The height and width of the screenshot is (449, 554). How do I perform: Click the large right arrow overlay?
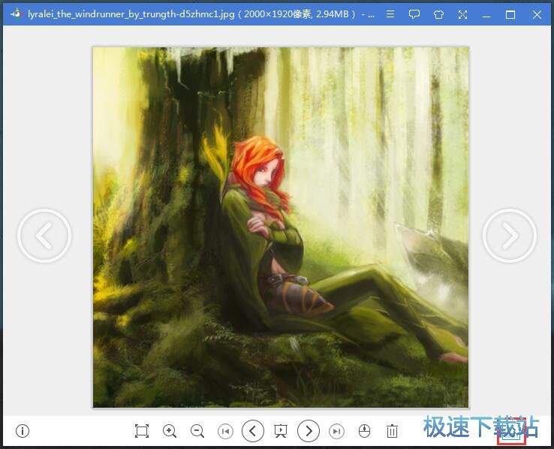[x=510, y=236]
